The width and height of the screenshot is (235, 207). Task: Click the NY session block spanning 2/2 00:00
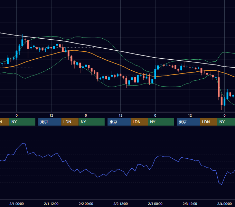tap(92, 122)
